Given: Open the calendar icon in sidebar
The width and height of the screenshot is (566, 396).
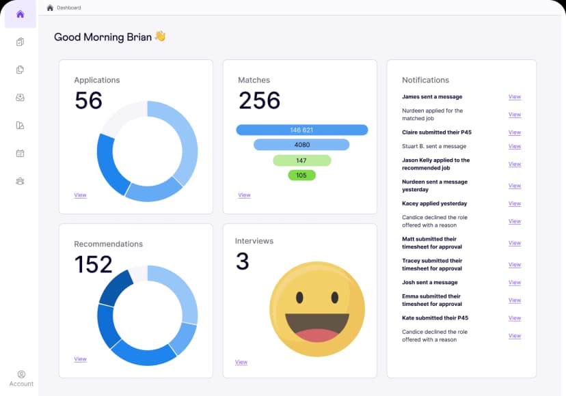Looking at the screenshot, I should pos(21,154).
